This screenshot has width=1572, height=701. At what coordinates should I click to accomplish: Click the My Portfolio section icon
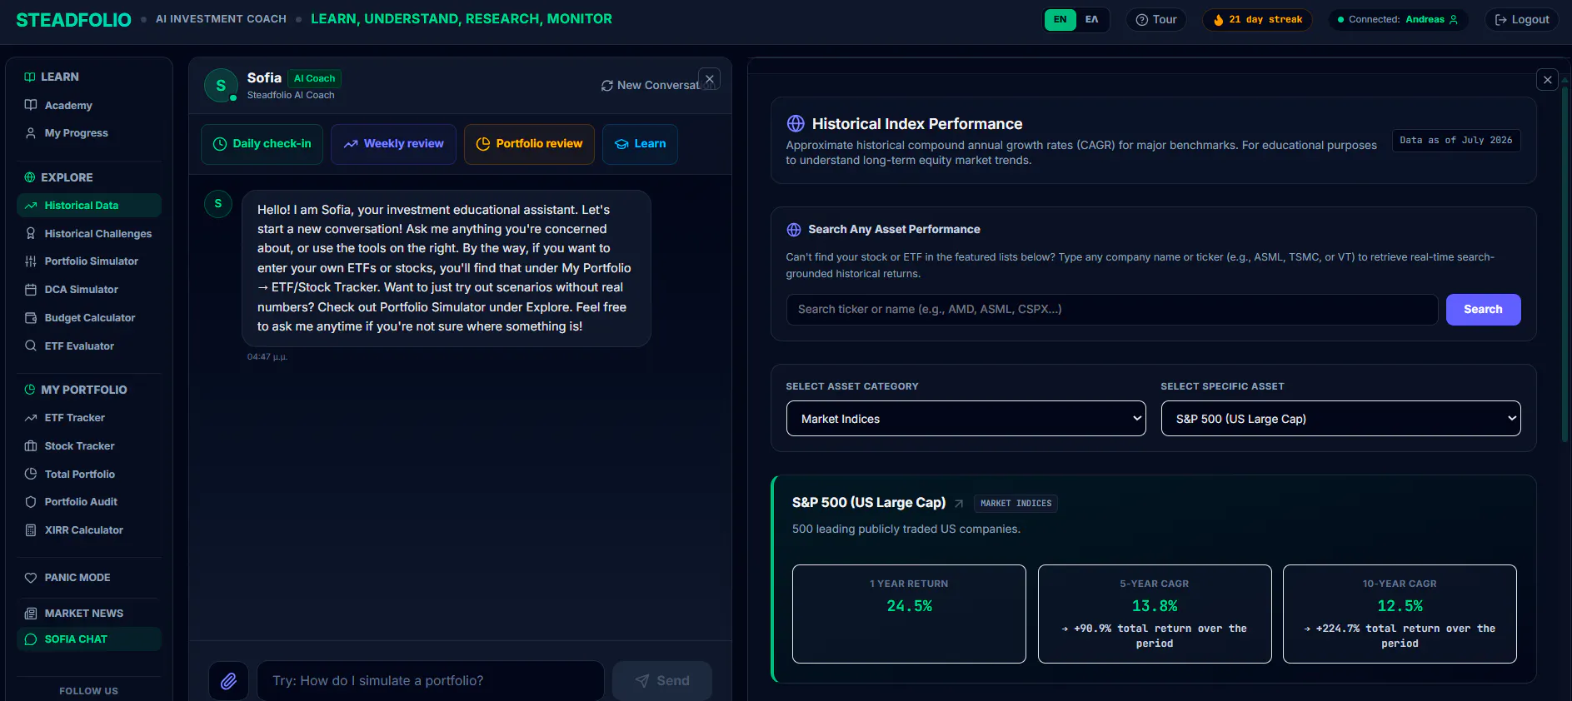click(30, 390)
